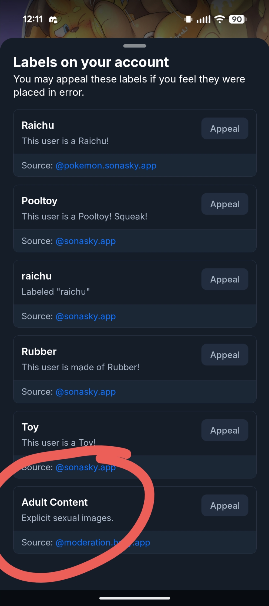Open the @moderation source link under Adult Content
The height and width of the screenshot is (606, 269).
(103, 542)
